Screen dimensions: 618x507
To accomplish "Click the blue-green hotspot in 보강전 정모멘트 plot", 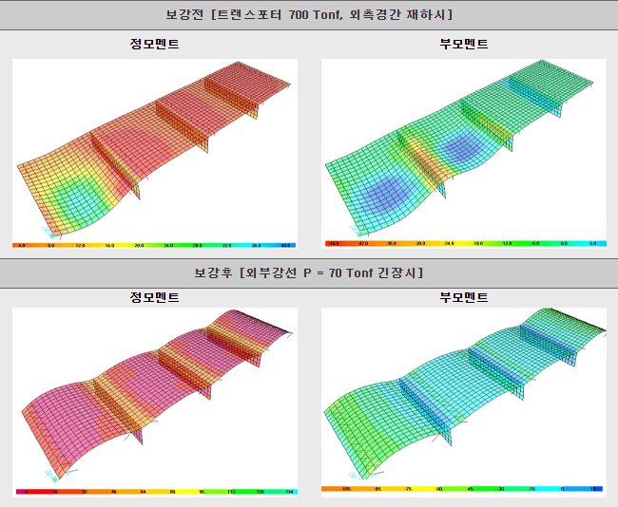I will 78,200.
